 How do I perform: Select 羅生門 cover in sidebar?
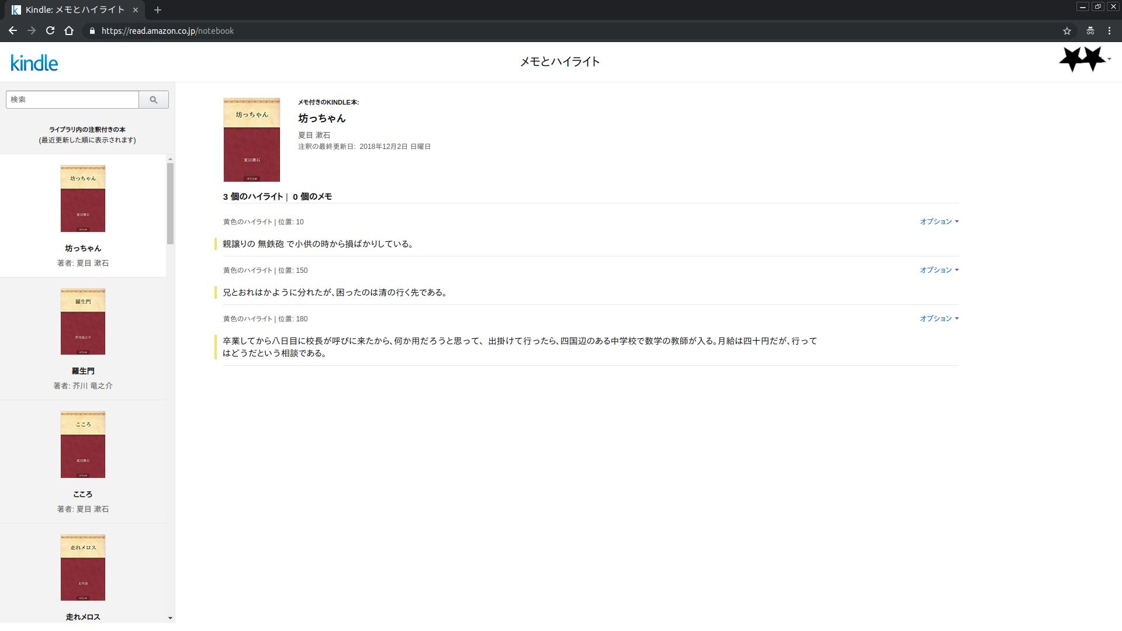tap(83, 321)
